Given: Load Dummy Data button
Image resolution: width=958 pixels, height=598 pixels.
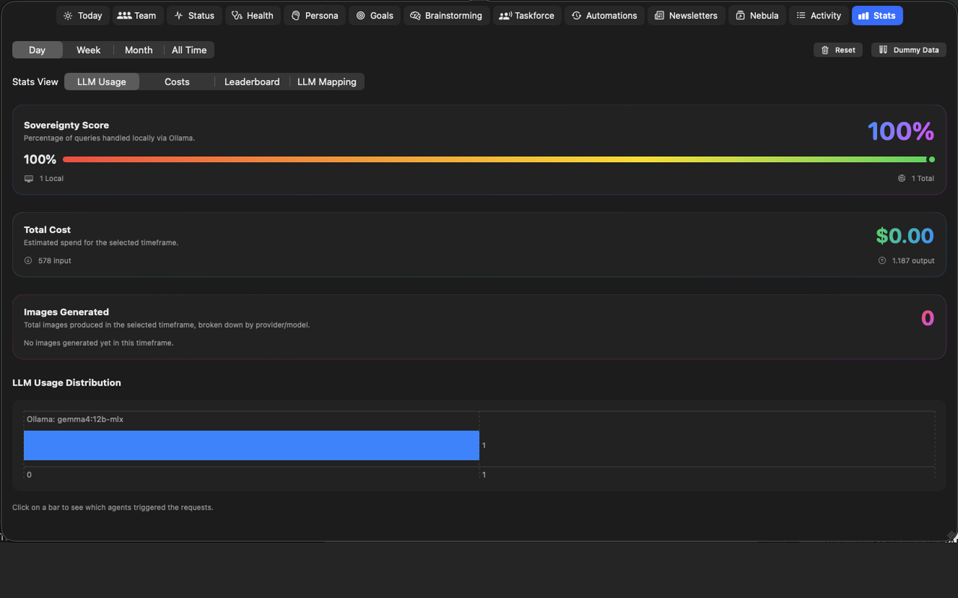Looking at the screenshot, I should click(x=909, y=50).
